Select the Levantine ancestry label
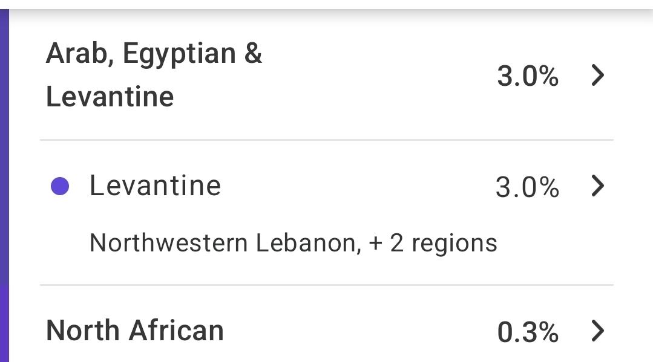Image resolution: width=653 pixels, height=362 pixels. 155,186
